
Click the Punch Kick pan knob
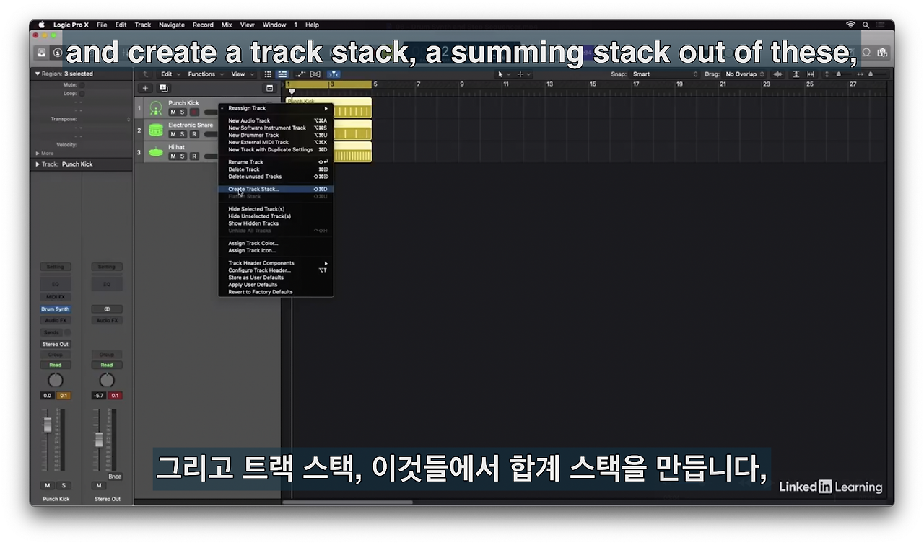[x=56, y=380]
